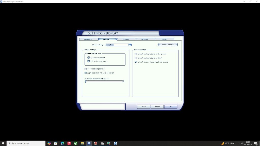The image size is (260, 146).
Task: Open Microsoft Edge from the taskbar
Action: coord(62,143)
